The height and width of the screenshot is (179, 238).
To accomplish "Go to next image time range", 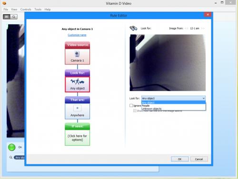I will tap(203, 28).
